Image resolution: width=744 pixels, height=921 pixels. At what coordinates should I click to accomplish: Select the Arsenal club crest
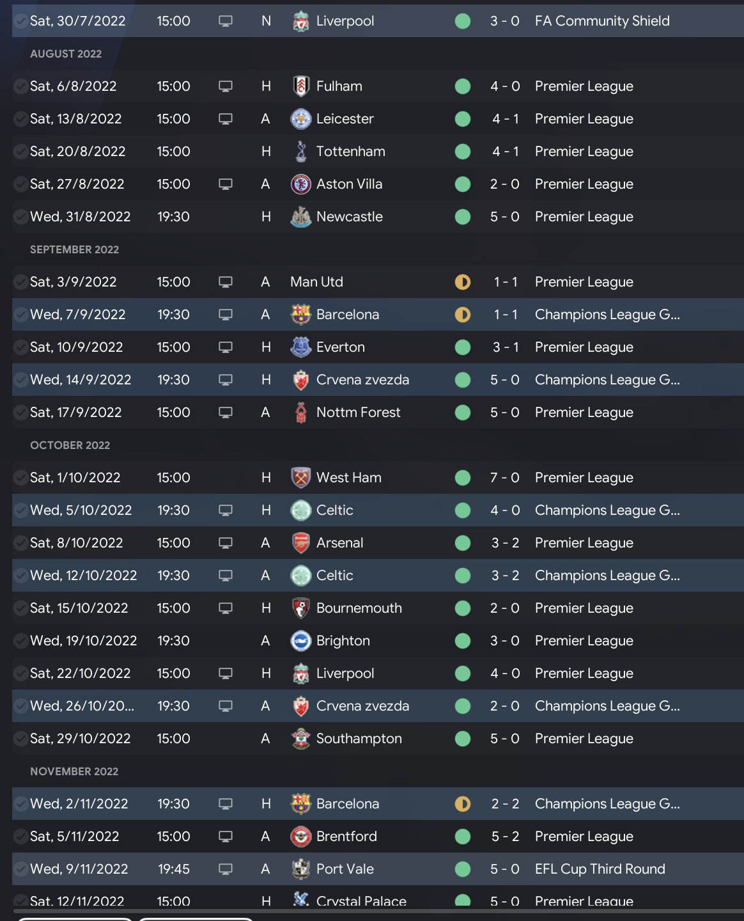(300, 543)
